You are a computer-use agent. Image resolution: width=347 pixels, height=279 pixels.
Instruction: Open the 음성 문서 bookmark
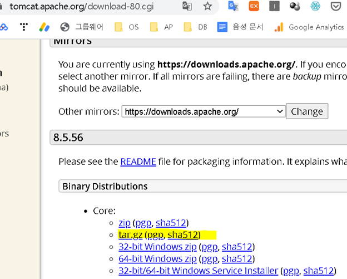tap(240, 27)
